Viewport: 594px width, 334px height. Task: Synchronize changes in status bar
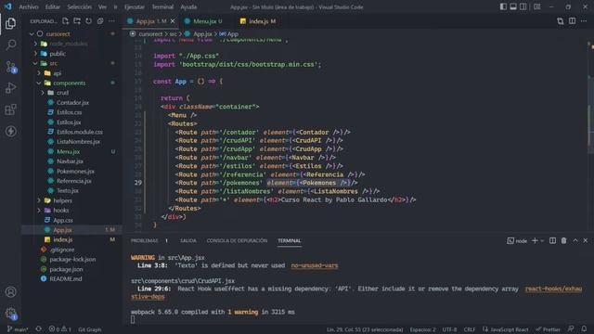(x=38, y=329)
